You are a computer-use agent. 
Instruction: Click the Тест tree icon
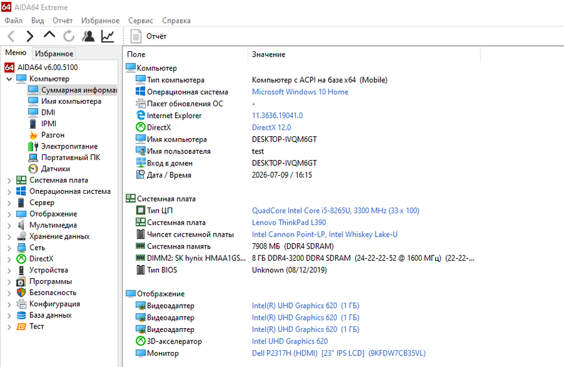click(x=21, y=327)
